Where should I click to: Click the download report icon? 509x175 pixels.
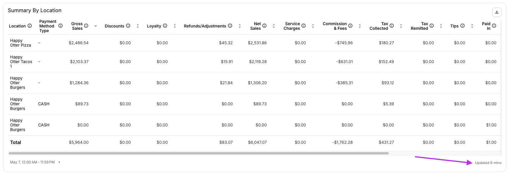pos(497,12)
